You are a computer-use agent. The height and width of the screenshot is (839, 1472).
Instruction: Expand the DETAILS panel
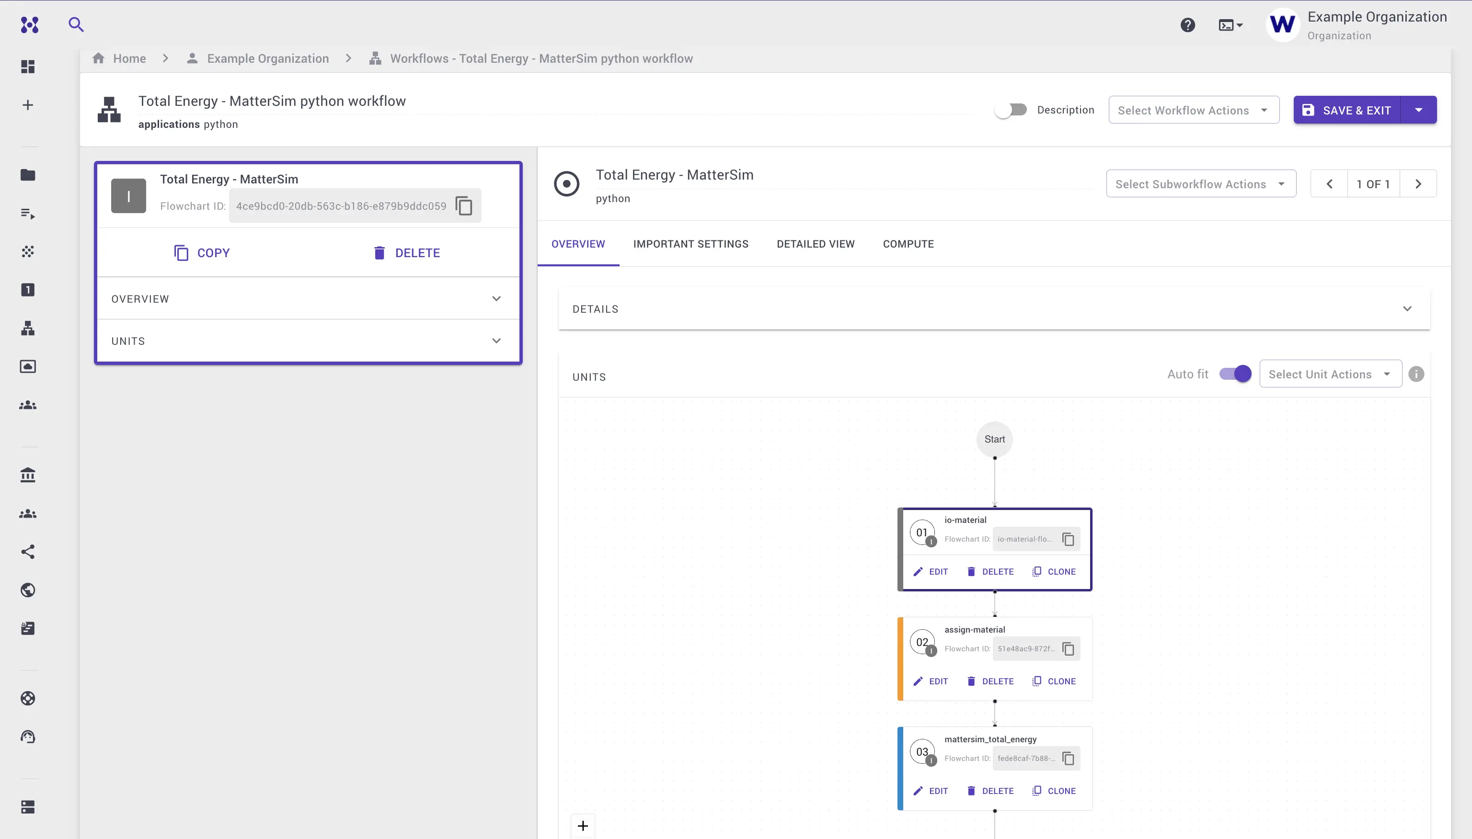[x=994, y=309]
